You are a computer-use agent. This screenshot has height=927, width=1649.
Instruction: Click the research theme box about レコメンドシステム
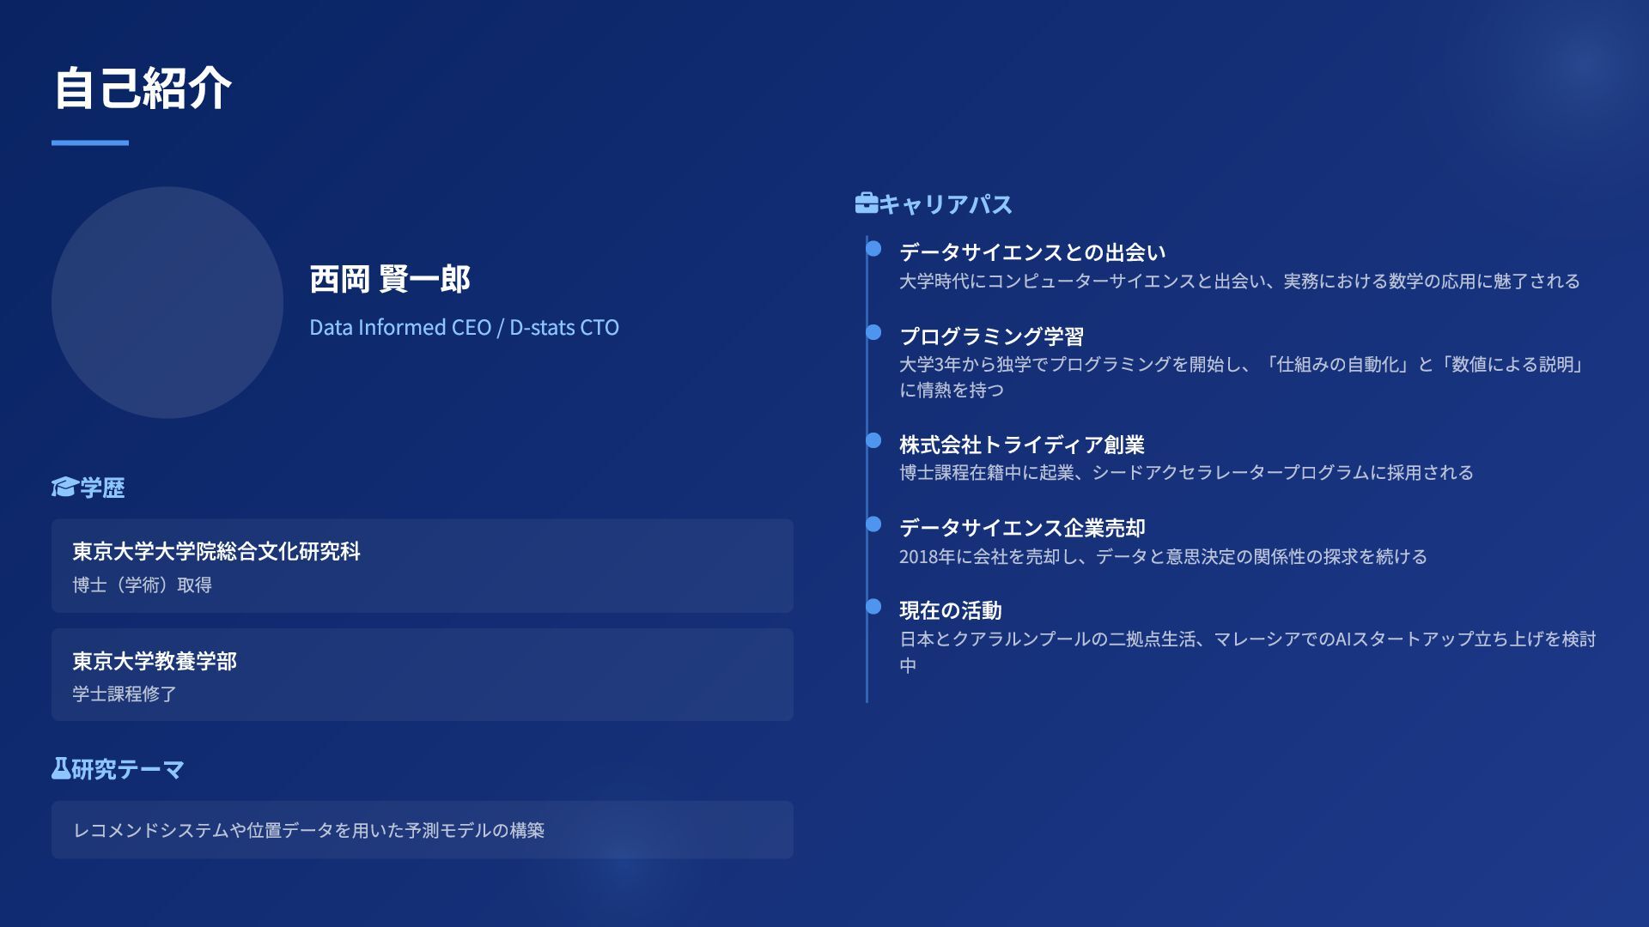[422, 830]
